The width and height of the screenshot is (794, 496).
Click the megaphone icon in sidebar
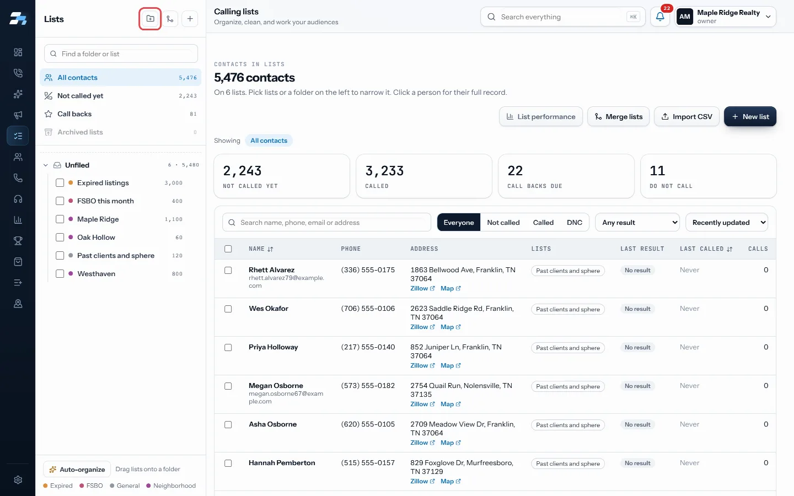tap(18, 115)
